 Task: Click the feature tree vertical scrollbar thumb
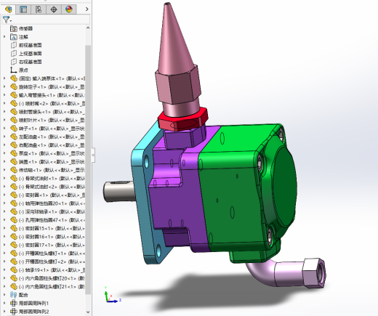[x=88, y=169]
